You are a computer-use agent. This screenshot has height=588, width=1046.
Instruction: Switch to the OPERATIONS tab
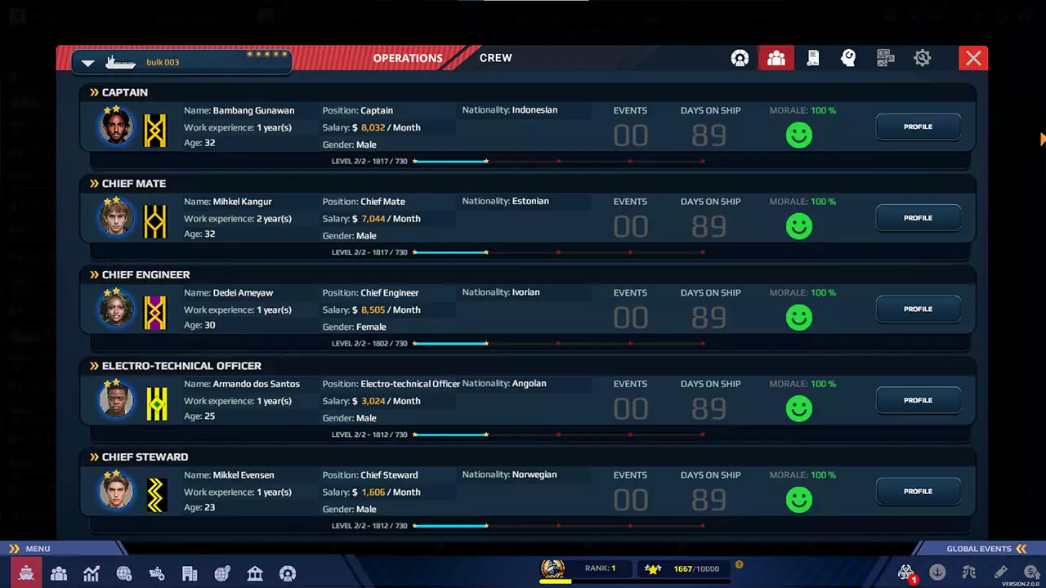(407, 58)
